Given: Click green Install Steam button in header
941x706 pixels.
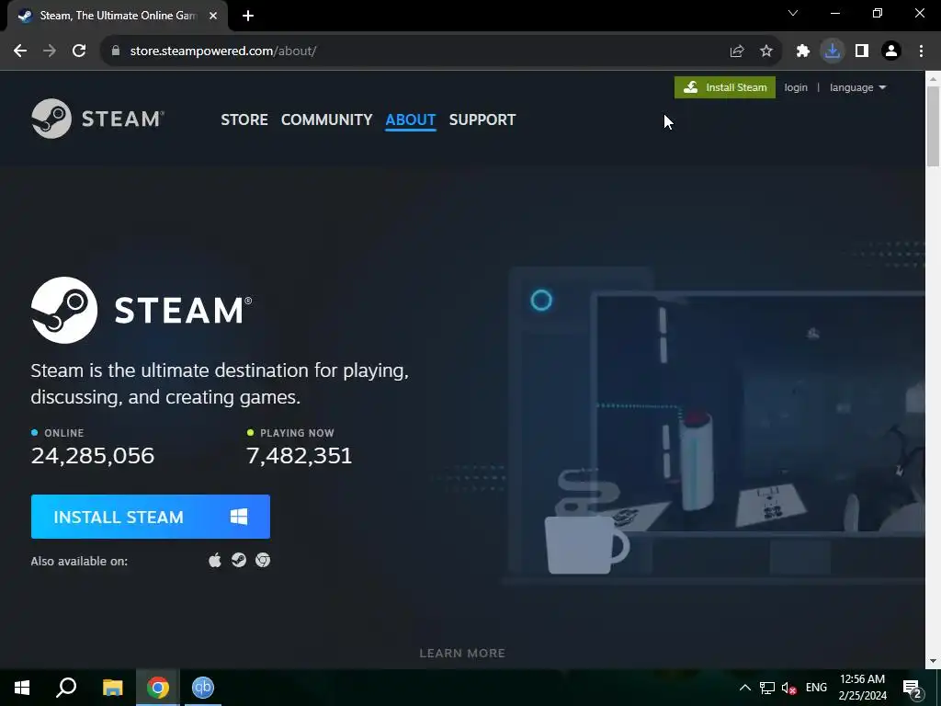Looking at the screenshot, I should 725,87.
